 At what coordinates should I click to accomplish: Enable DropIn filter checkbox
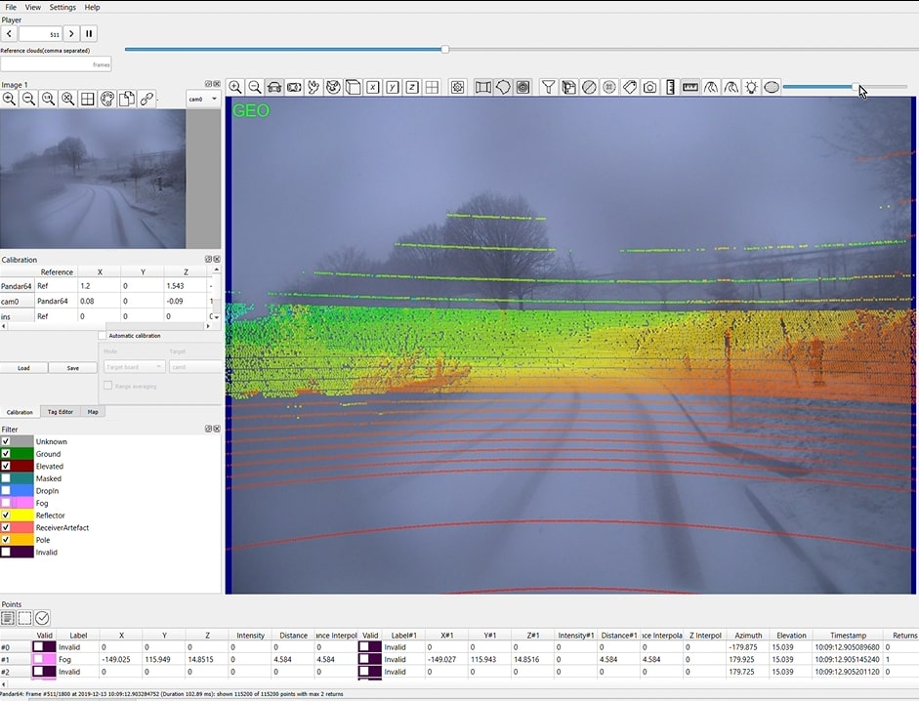tap(6, 490)
